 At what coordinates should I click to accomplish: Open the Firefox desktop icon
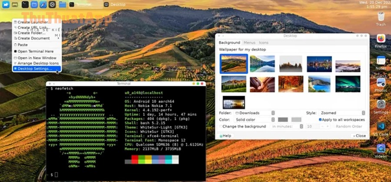click(x=381, y=41)
